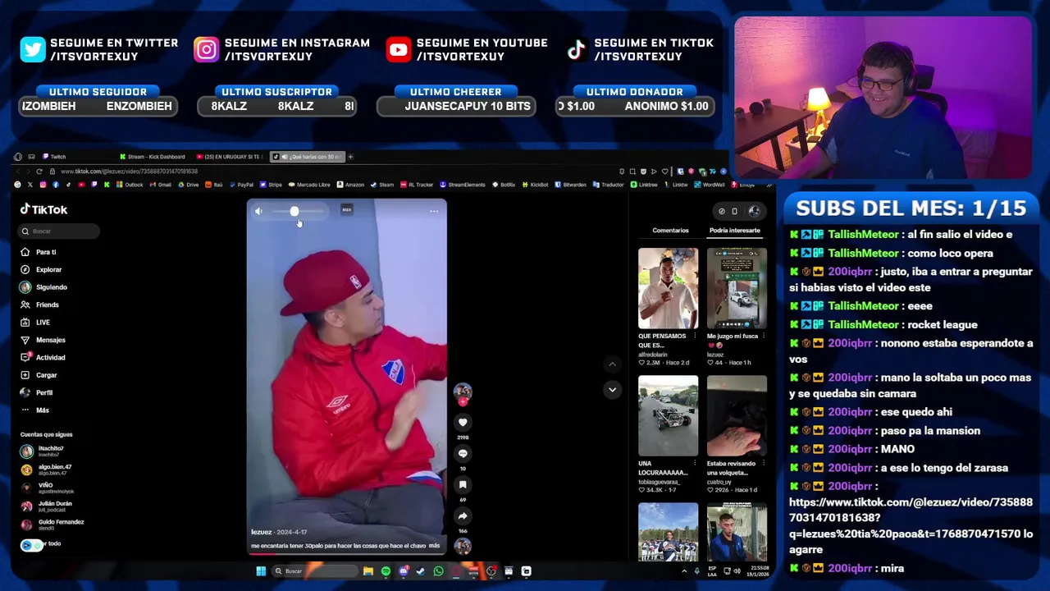Image resolution: width=1050 pixels, height=591 pixels.
Task: Open the three-dot video options menu
Action: pyautogui.click(x=434, y=212)
